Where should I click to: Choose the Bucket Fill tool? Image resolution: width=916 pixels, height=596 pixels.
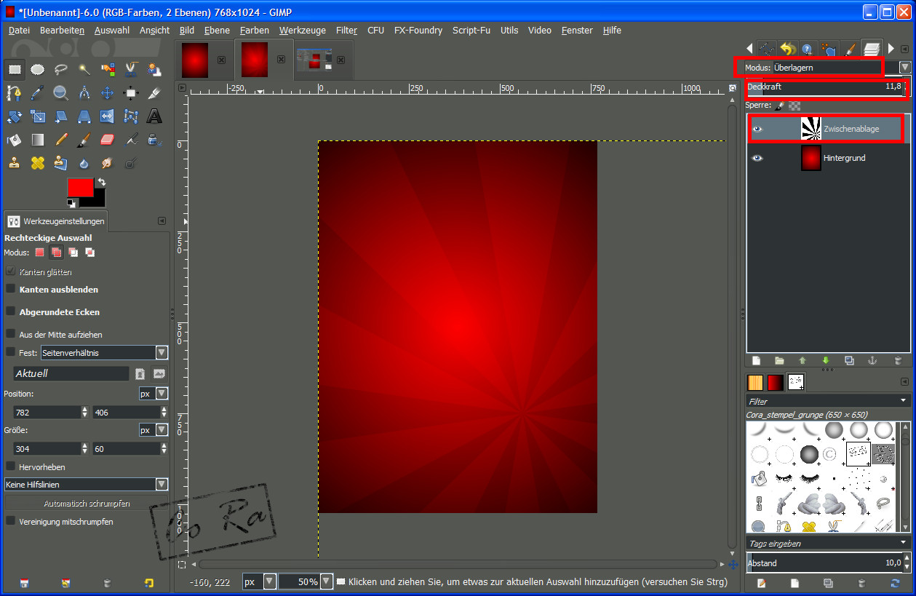pos(14,140)
